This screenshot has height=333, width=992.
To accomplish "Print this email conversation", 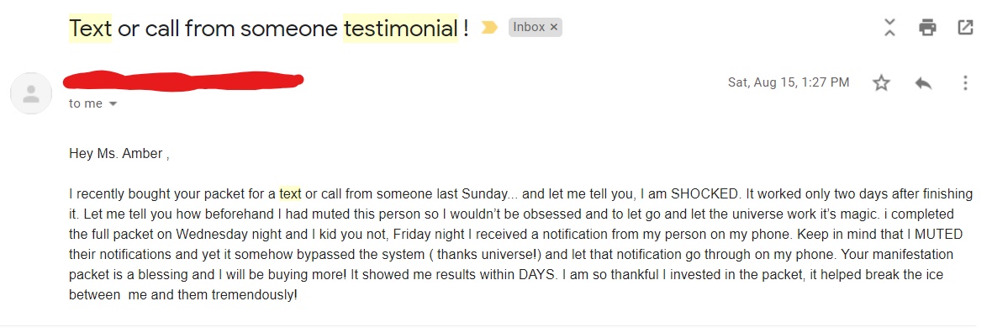I will click(927, 27).
